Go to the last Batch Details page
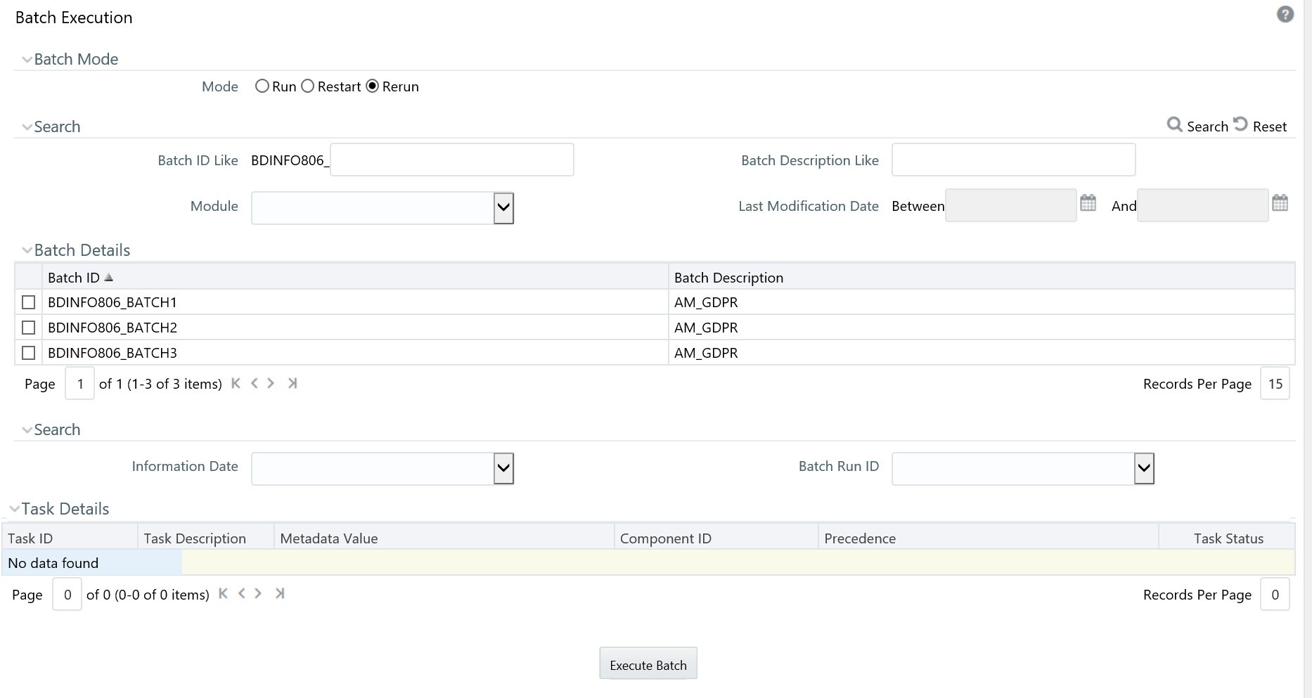Screen dimensions: 1312x698 click(292, 383)
